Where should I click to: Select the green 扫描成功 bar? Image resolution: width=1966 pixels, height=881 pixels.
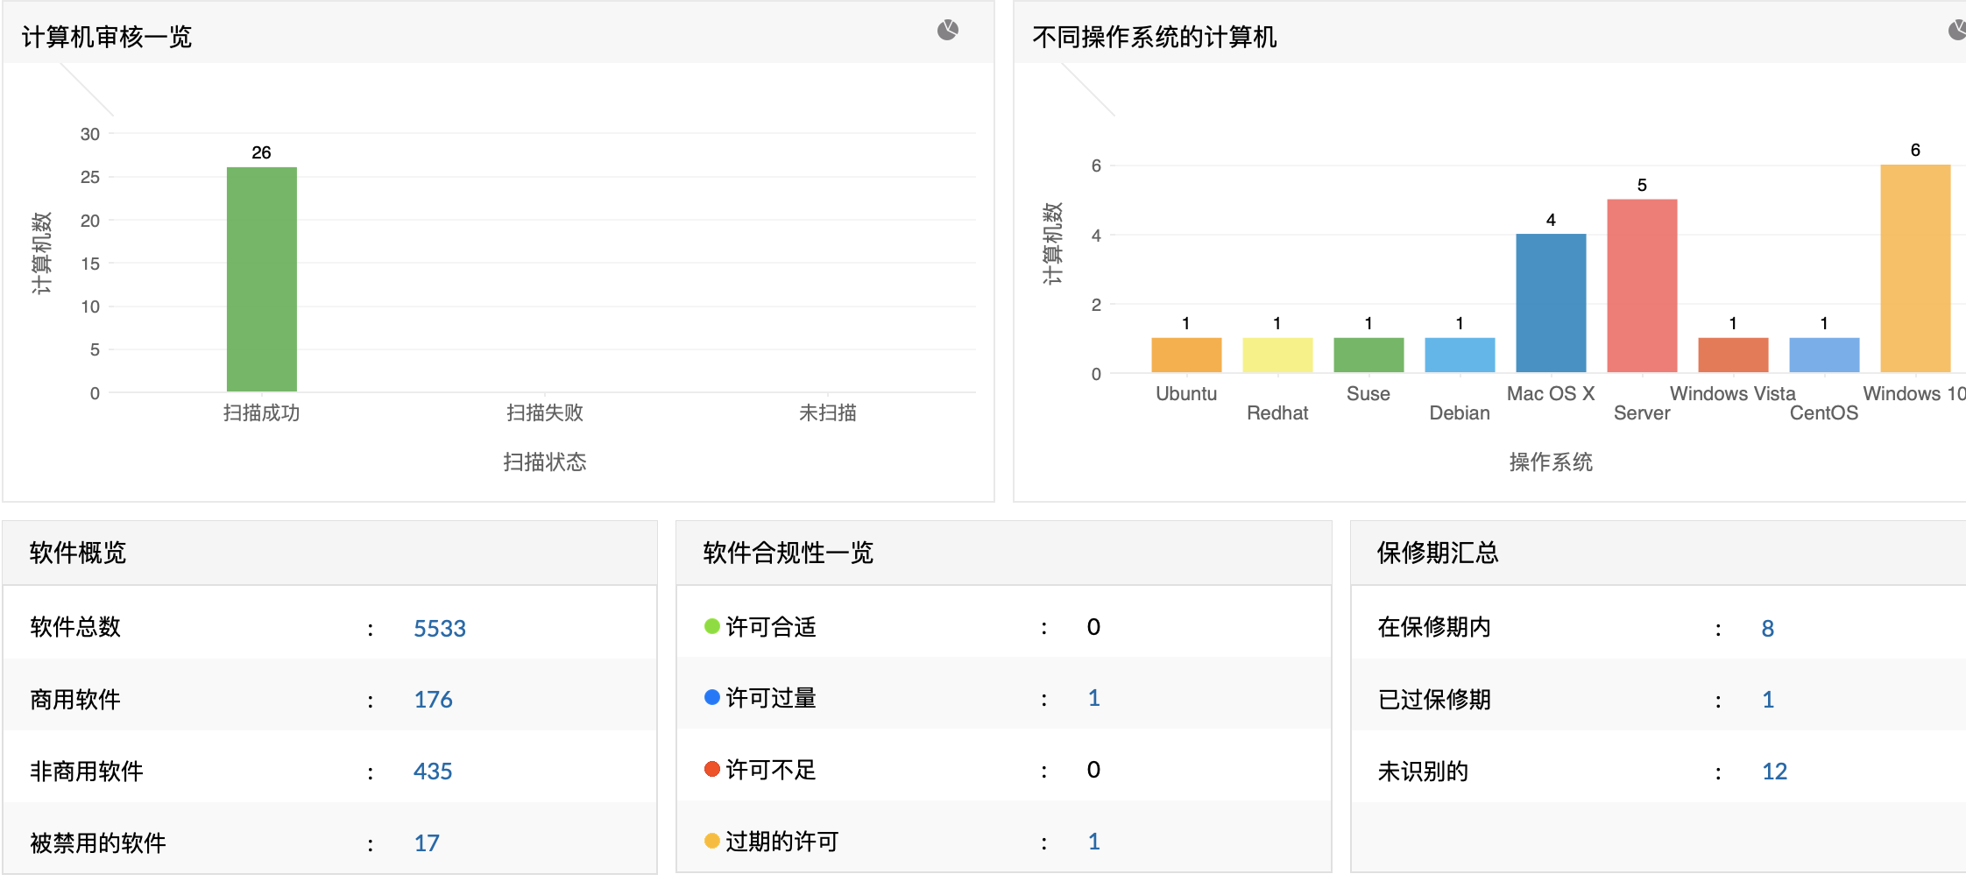click(x=261, y=280)
